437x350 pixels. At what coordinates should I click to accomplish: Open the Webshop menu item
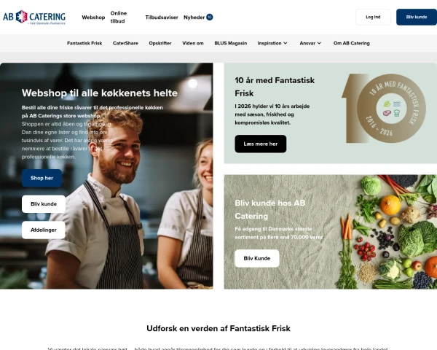coord(93,17)
